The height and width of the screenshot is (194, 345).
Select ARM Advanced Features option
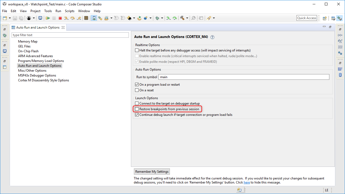tap(36, 56)
